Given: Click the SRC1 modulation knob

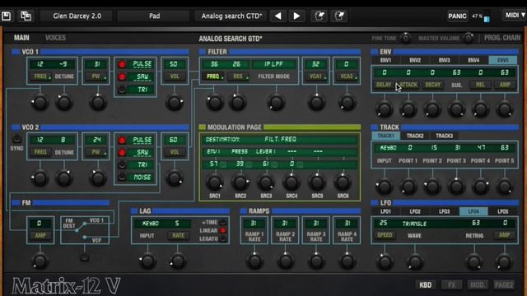Looking at the screenshot, I should tap(214, 183).
